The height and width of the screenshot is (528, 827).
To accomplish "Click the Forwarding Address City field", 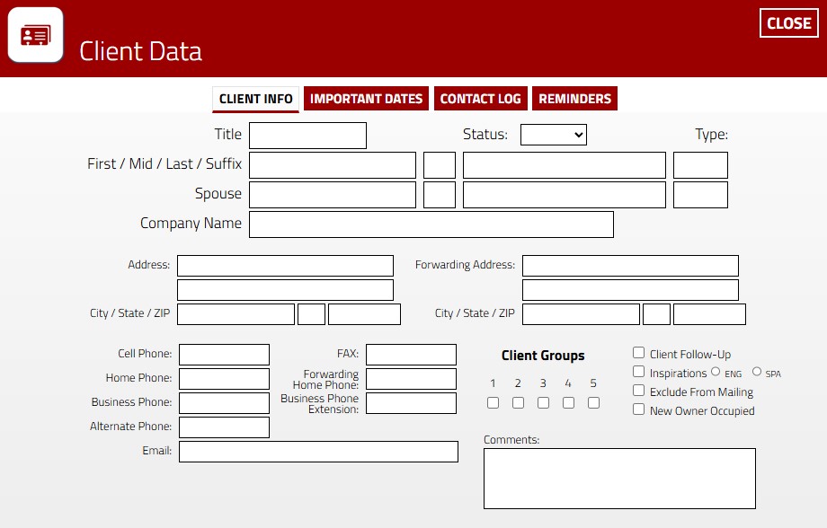I will point(581,314).
